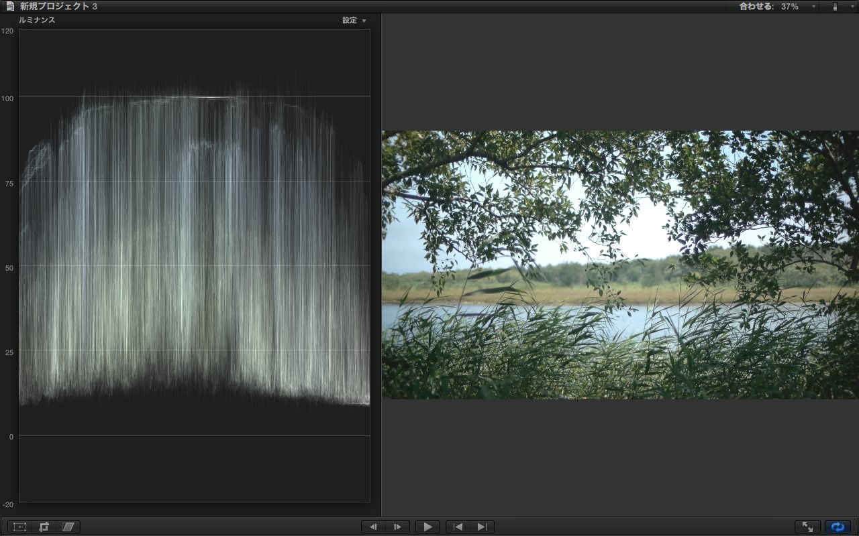Jump to the next edit point
This screenshot has width=859, height=536.
tap(482, 527)
